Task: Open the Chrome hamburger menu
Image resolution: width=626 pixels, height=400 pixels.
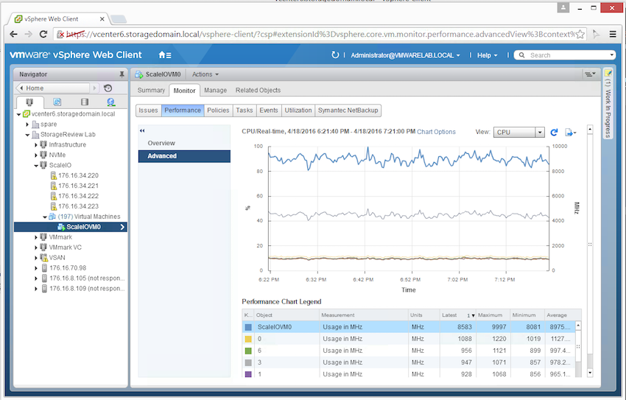Action: coord(613,35)
